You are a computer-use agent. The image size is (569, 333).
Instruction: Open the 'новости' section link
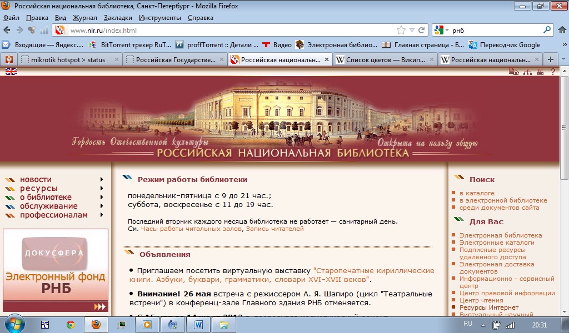(x=36, y=179)
